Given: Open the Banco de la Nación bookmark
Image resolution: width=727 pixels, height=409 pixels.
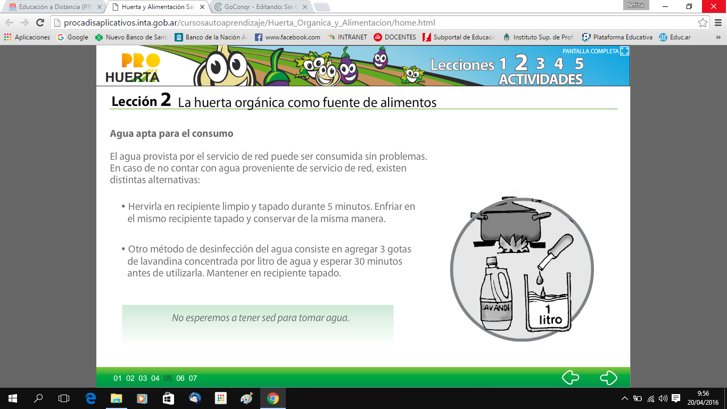Looking at the screenshot, I should click(211, 37).
